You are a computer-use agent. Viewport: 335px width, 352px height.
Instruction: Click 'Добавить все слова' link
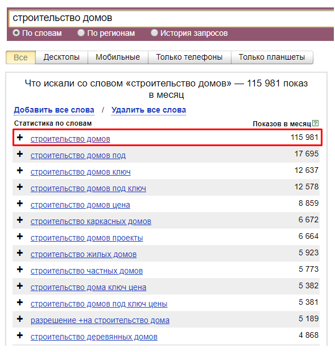pyautogui.click(x=54, y=110)
